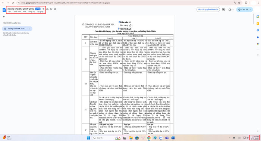Image resolution: width=261 pixels, height=141 pixels.
Task: Expand the video meeting options dropdown
Action: (x=233, y=9)
